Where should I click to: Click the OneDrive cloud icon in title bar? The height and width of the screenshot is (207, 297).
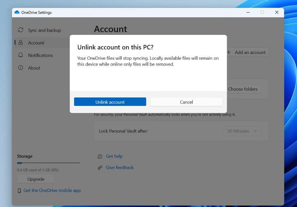click(x=17, y=12)
